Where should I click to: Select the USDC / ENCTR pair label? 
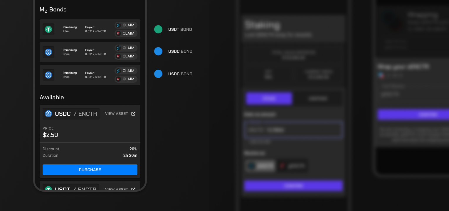[x=76, y=114]
